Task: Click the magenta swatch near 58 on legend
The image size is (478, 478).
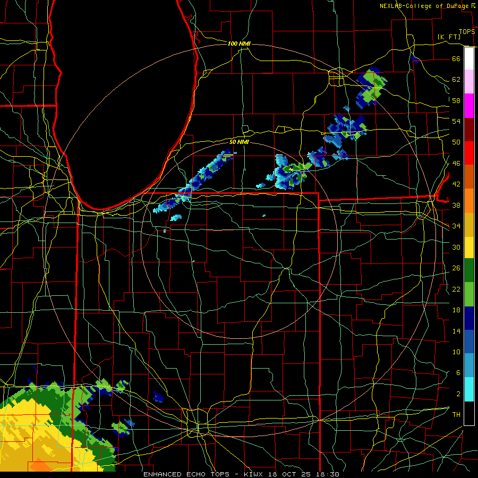Action: (x=469, y=106)
